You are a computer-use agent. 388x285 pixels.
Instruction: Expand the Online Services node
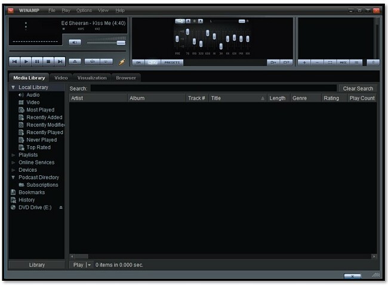(x=13, y=163)
